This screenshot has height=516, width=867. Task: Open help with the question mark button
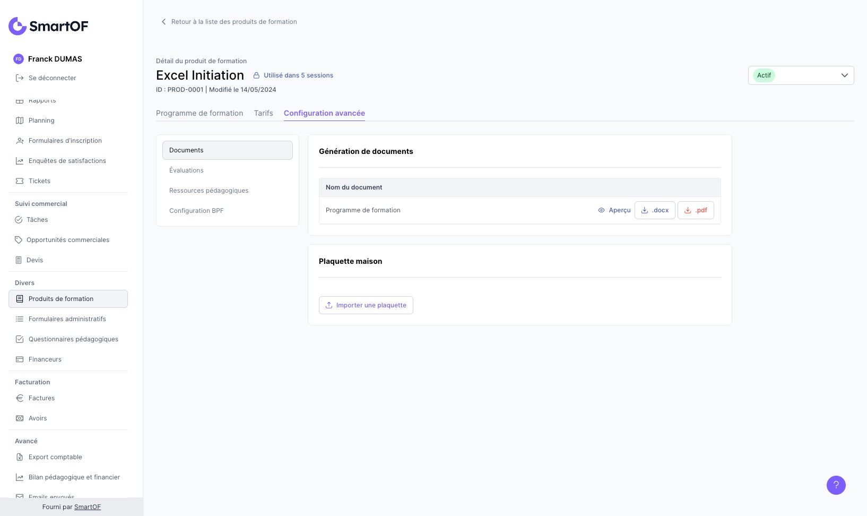[x=836, y=485]
